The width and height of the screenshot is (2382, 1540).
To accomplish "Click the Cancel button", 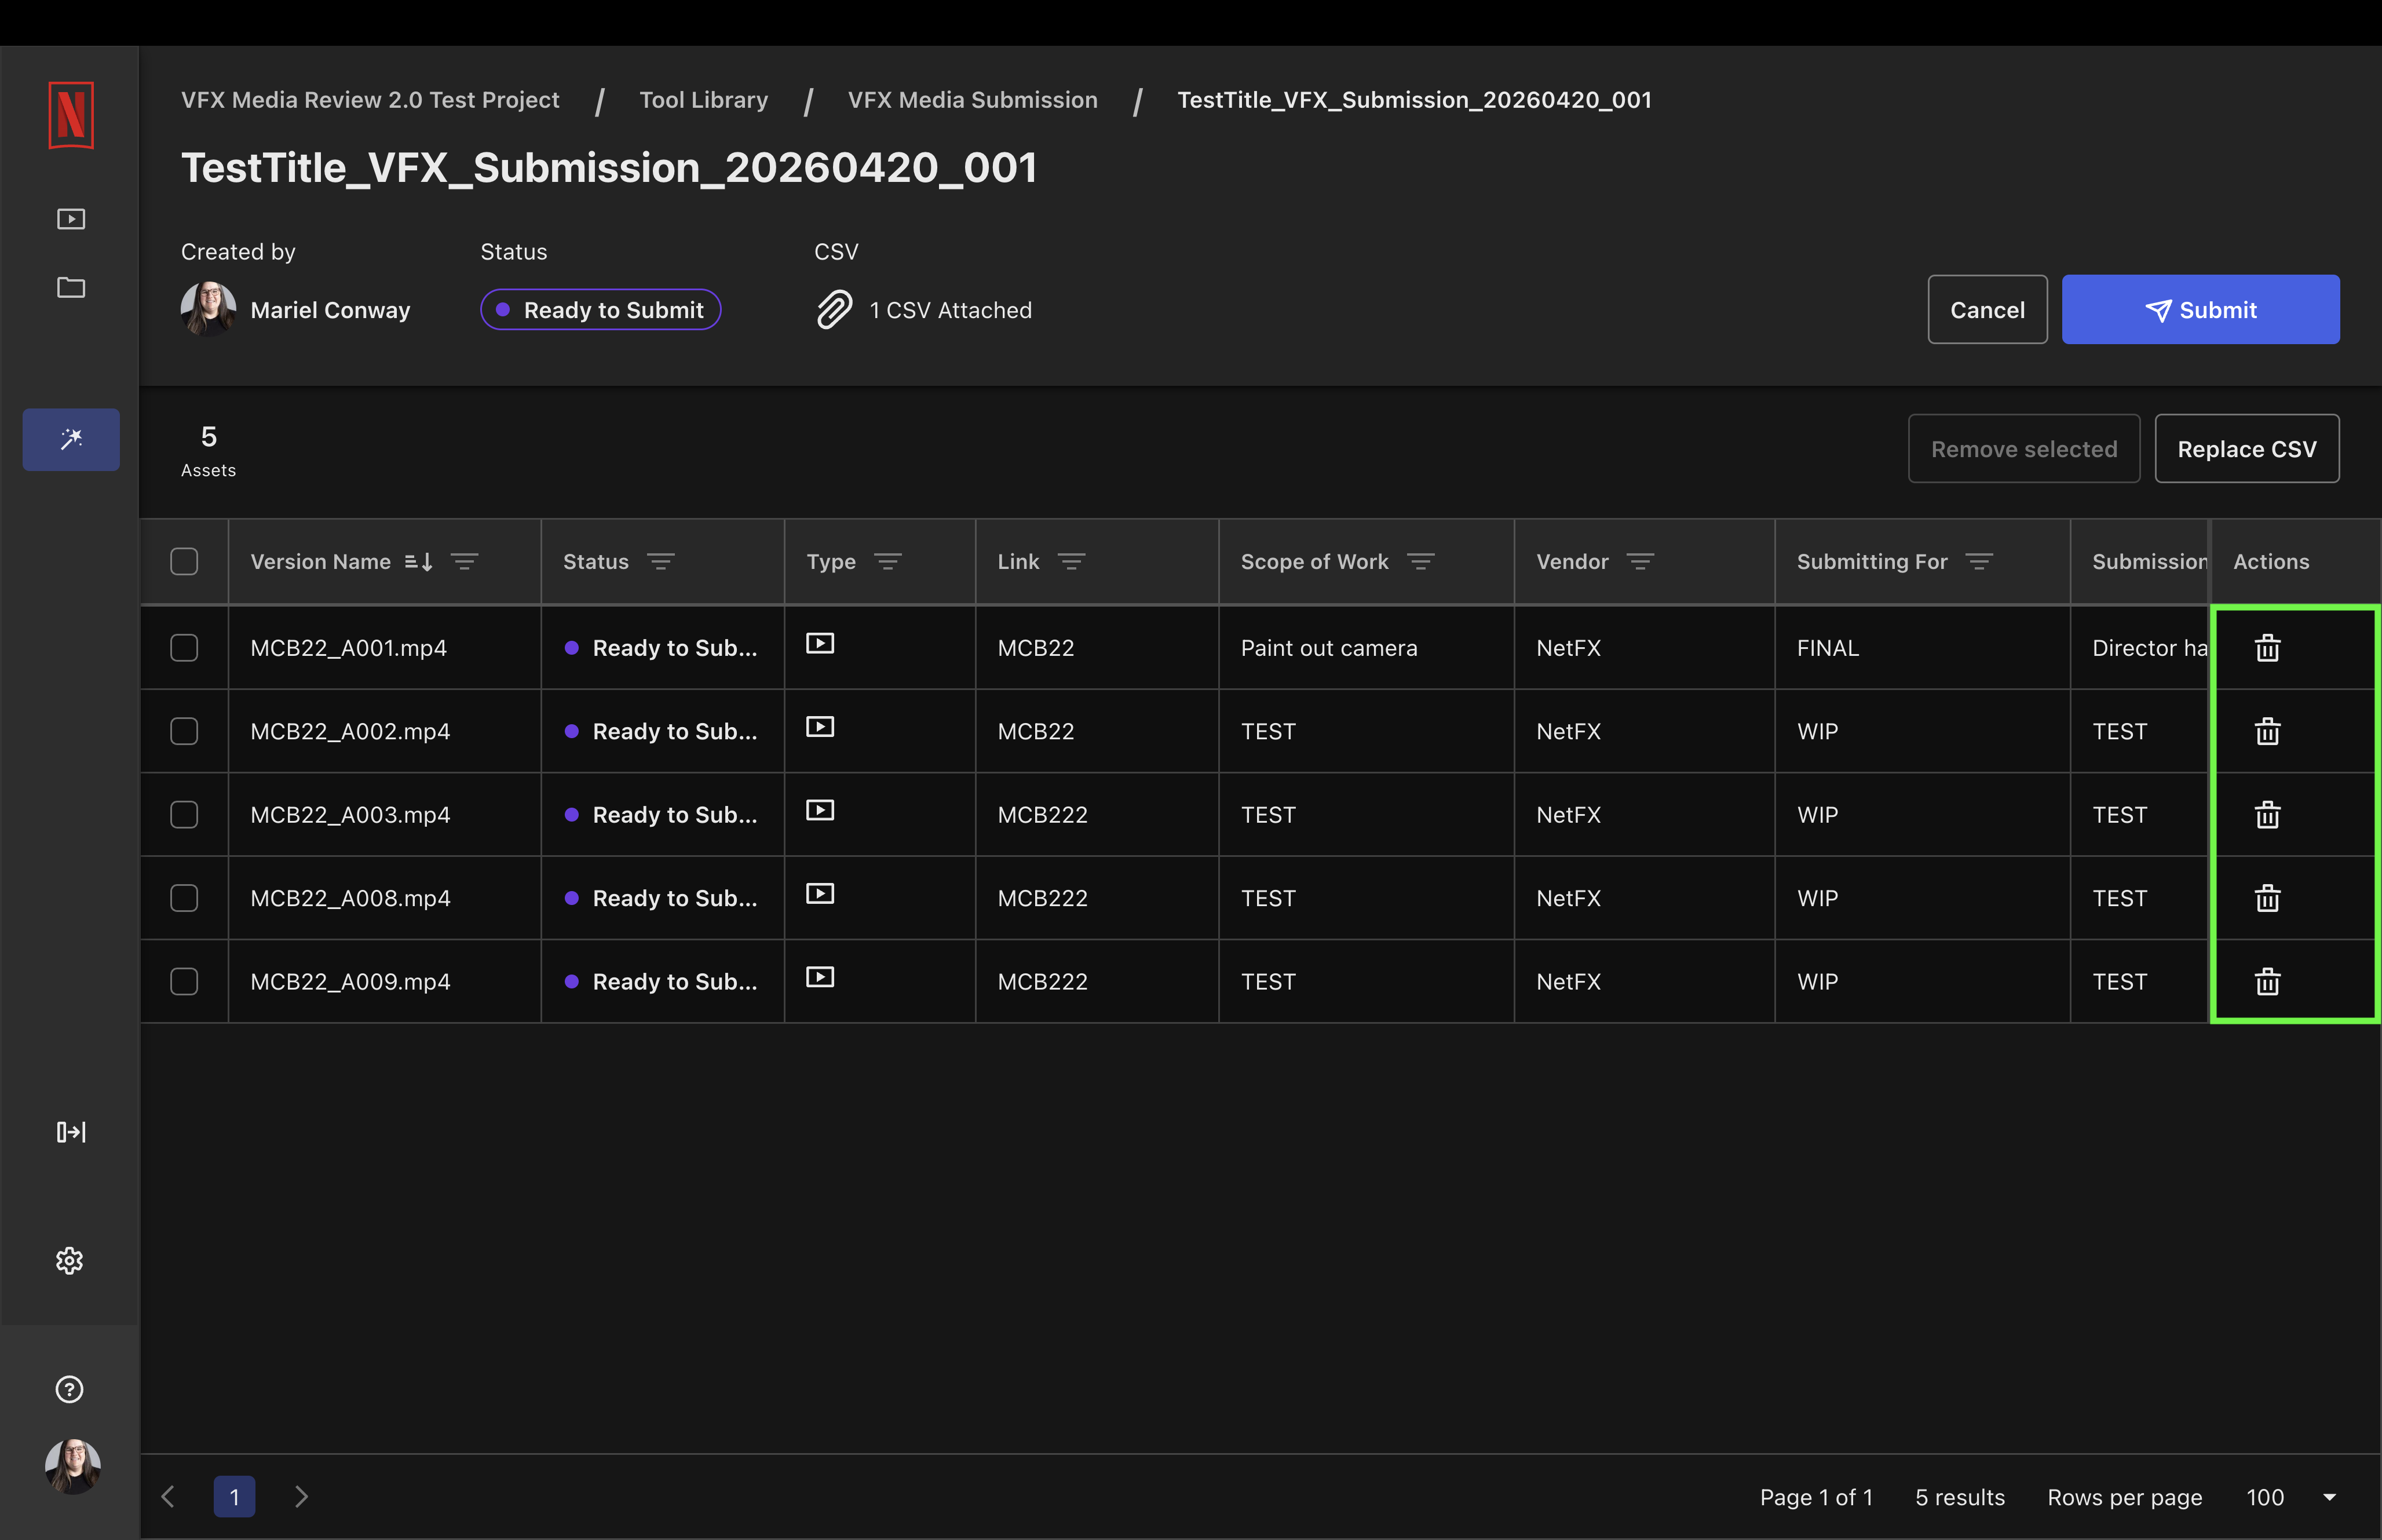I will coord(1987,310).
